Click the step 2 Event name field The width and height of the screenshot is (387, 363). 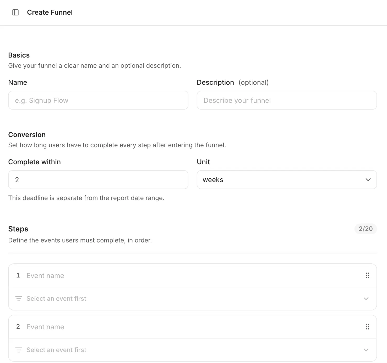point(193,327)
